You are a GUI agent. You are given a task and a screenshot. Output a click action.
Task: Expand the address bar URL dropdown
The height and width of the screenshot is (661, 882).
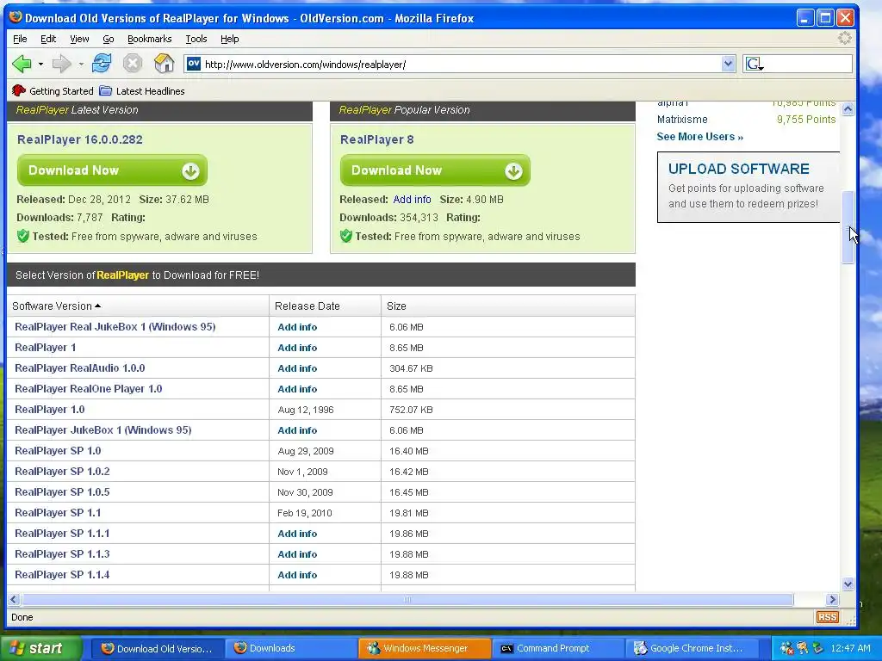(728, 64)
